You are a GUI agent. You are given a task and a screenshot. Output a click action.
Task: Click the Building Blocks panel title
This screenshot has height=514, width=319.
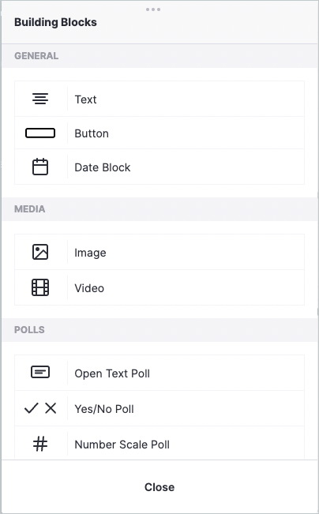(x=55, y=22)
